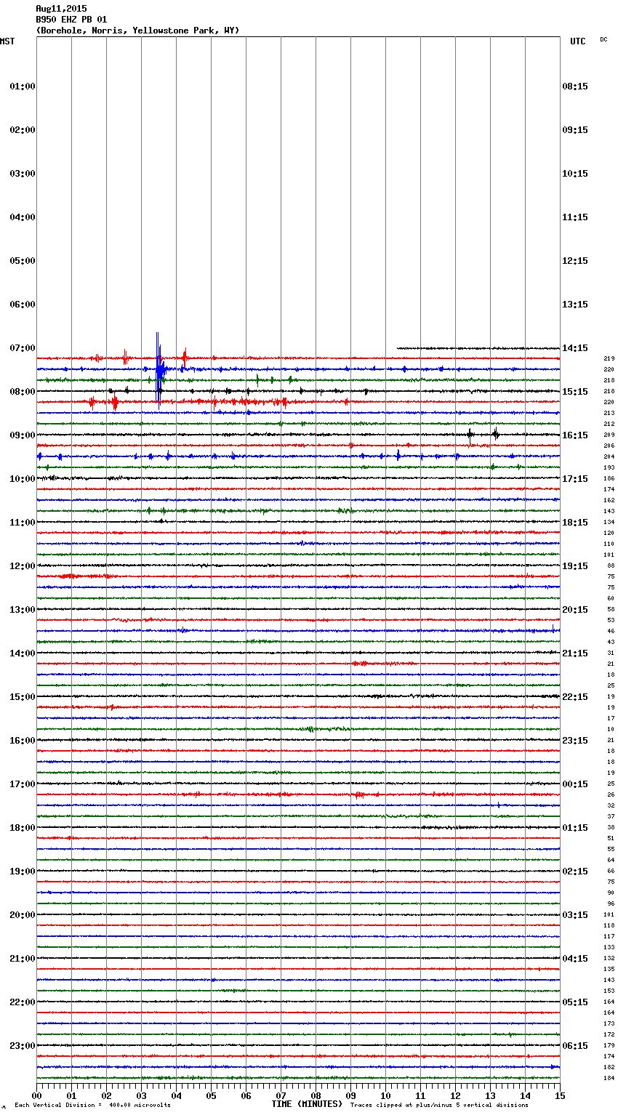Image resolution: width=618 pixels, height=1115 pixels.
Task: Select the "21:00" MST time label
Action: point(23,959)
